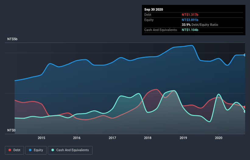
Task: Click the Debt row label in tooltip
Action: [x=148, y=15]
